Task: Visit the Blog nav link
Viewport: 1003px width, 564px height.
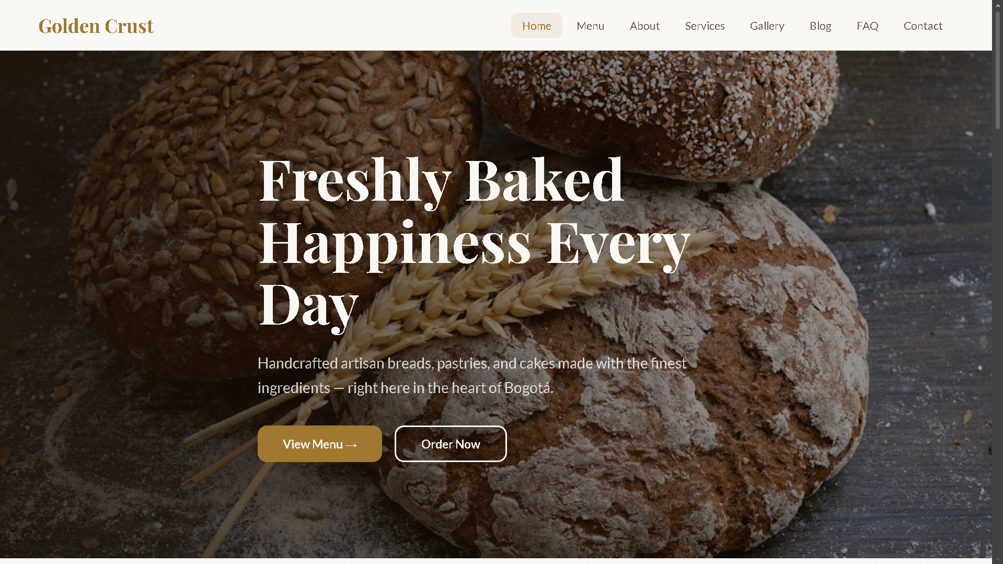Action: (x=820, y=26)
